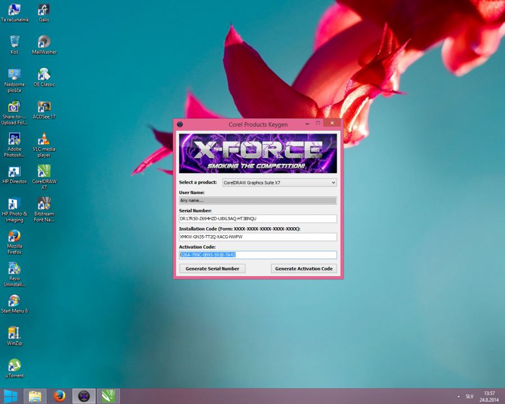Open CorelDRAW from the taskbar
This screenshot has width=505, height=404.
pos(108,396)
